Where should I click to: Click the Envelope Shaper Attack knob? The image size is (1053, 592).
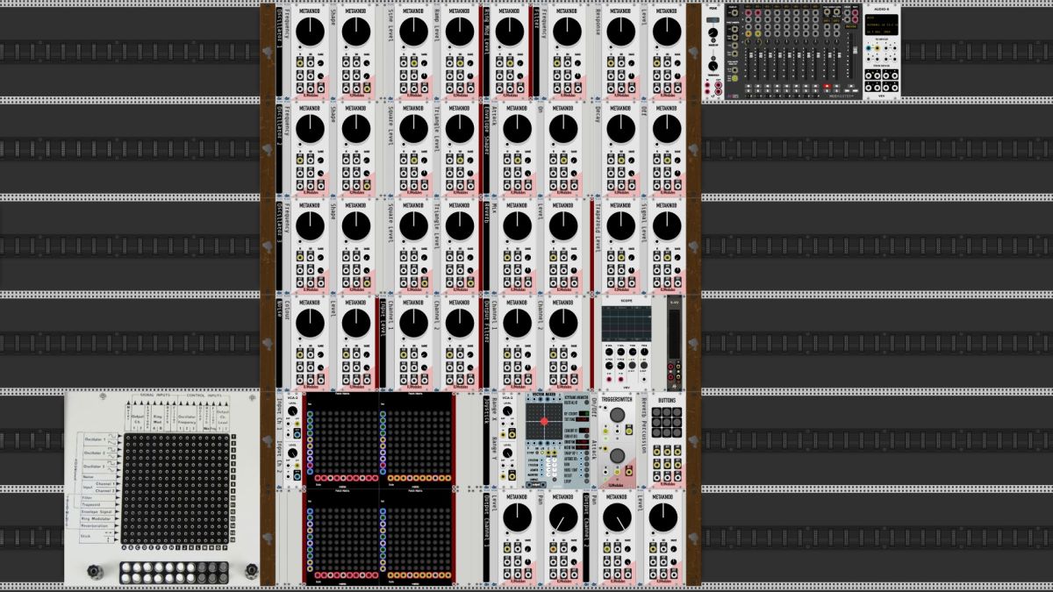517,130
